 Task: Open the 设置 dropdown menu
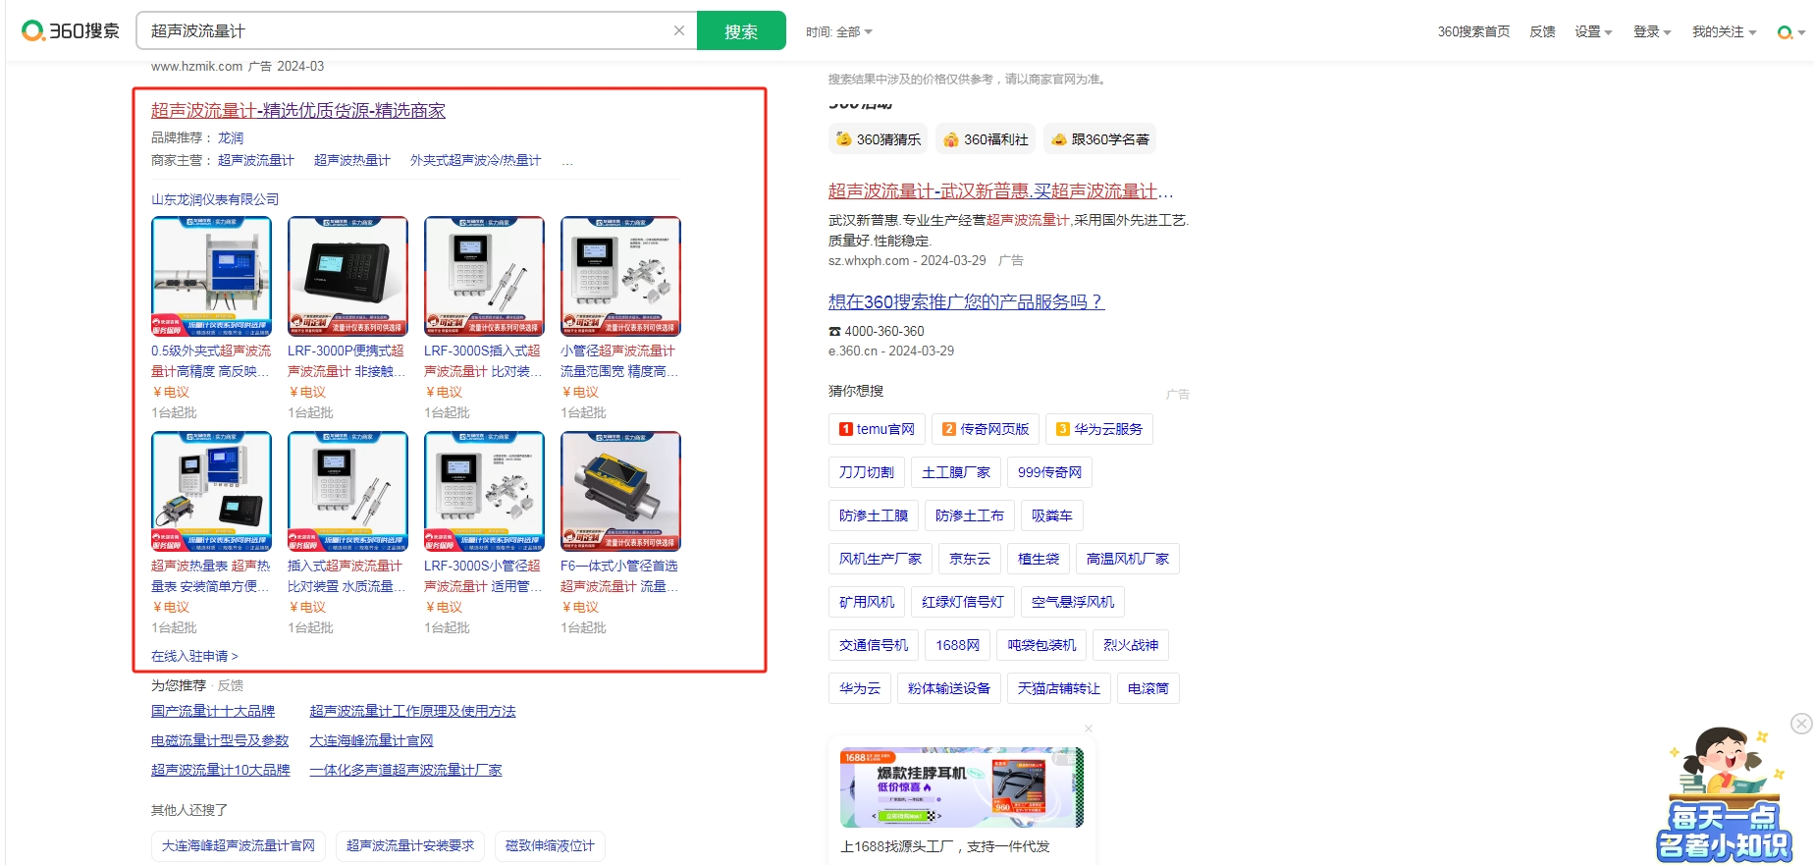1593,32
